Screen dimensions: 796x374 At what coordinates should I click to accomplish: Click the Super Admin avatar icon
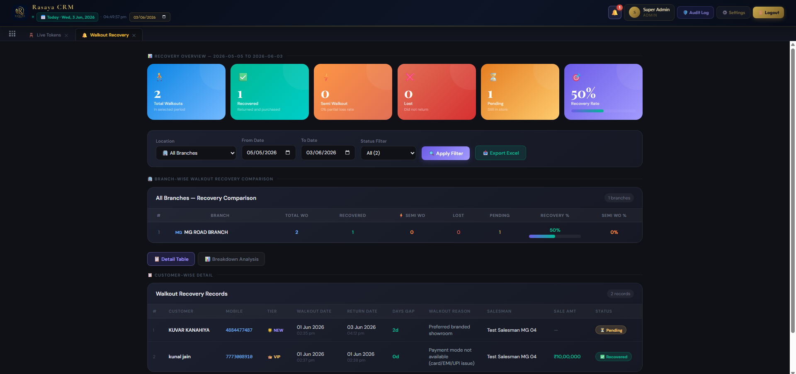634,12
